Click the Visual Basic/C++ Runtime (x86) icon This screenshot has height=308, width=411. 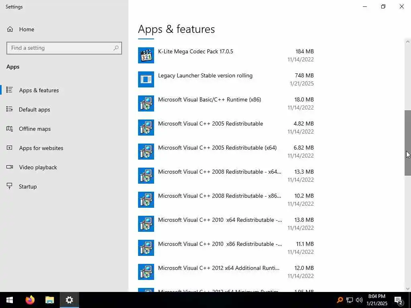(146, 103)
